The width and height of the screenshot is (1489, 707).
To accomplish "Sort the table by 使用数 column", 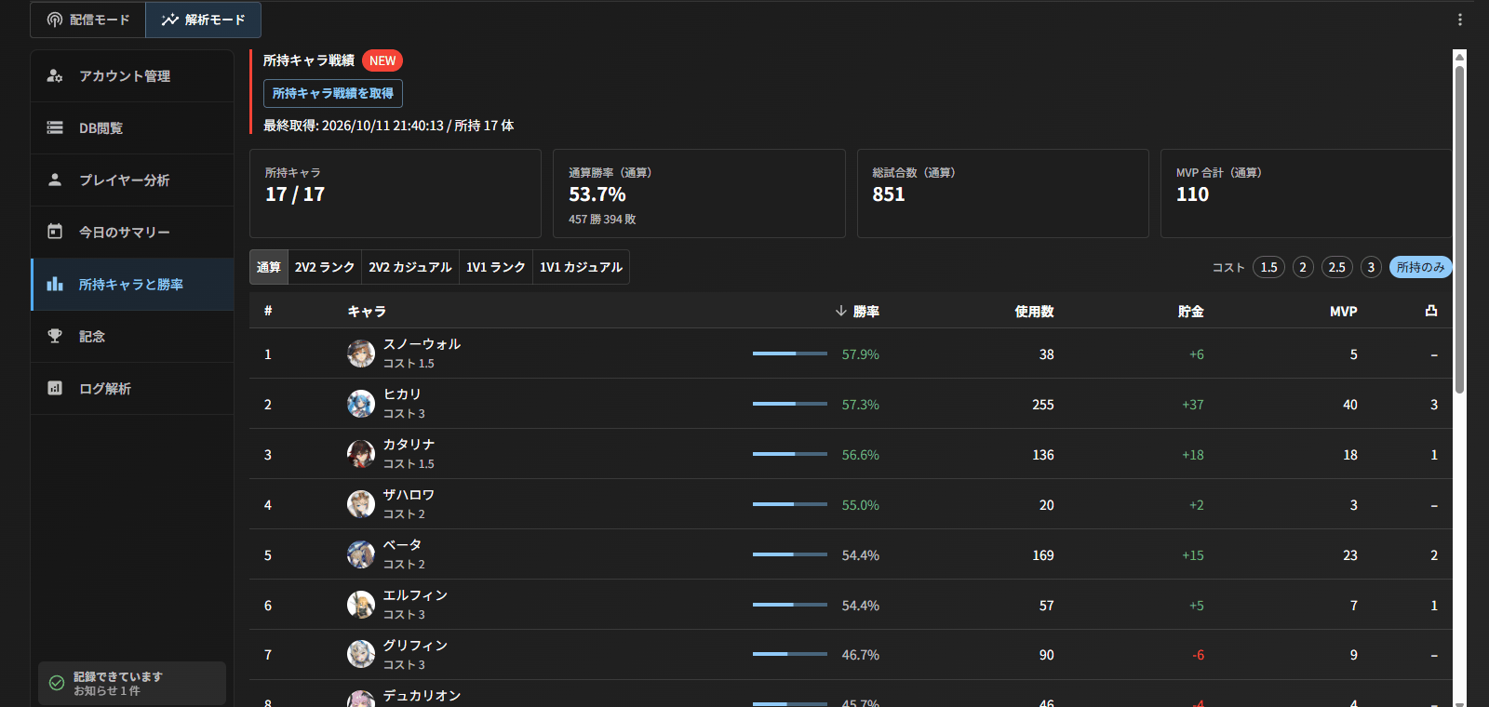I will 1034,312.
